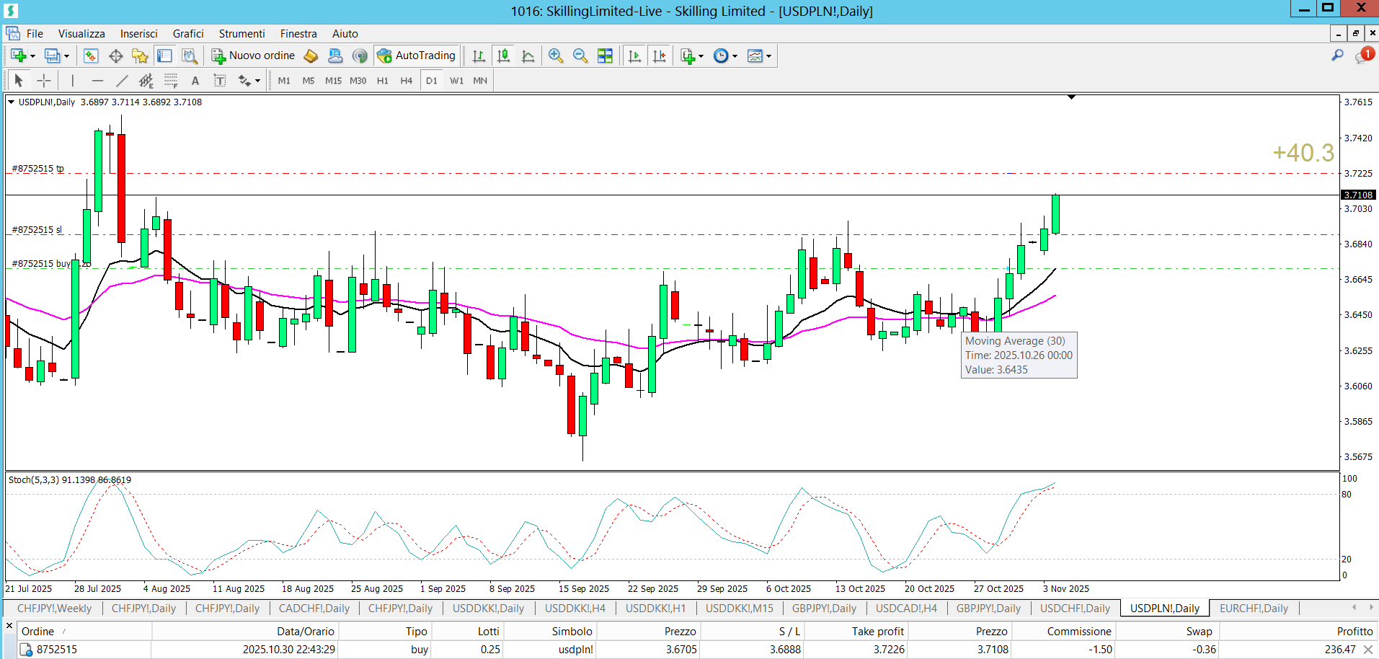Select the trendline drawing tool

tap(122, 81)
